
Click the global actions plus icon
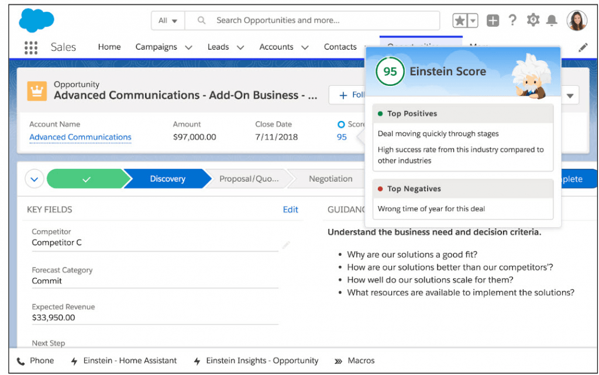tap(493, 20)
